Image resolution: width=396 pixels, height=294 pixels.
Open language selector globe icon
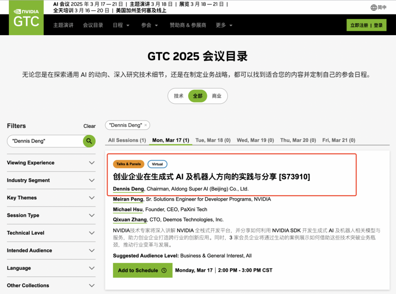coord(374,7)
